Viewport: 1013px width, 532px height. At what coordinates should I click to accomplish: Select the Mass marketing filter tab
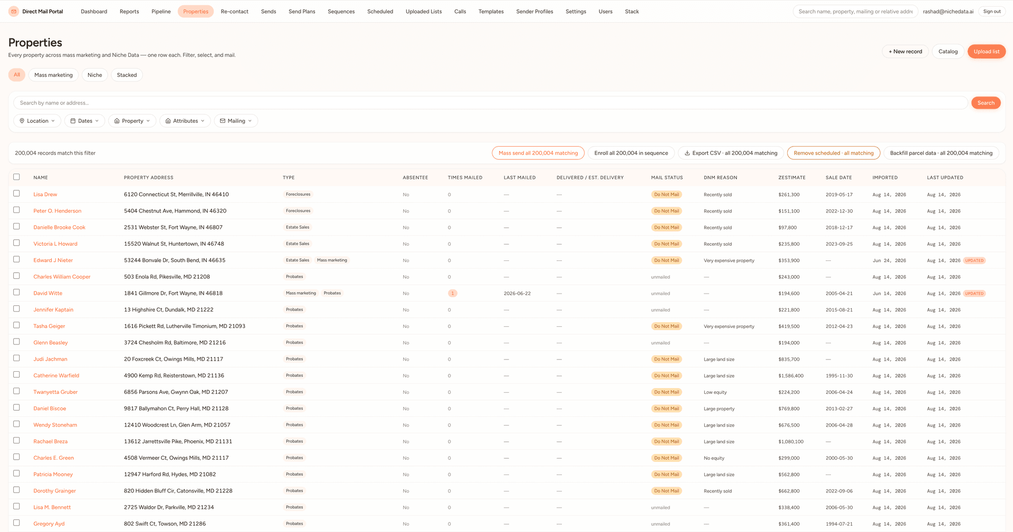[53, 75]
